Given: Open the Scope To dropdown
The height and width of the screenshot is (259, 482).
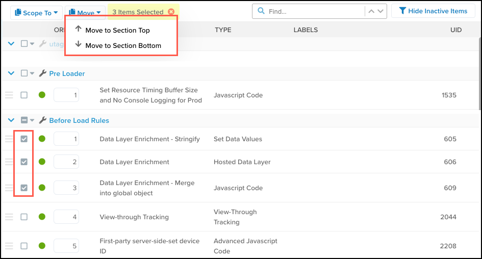Looking at the screenshot, I should pos(36,12).
